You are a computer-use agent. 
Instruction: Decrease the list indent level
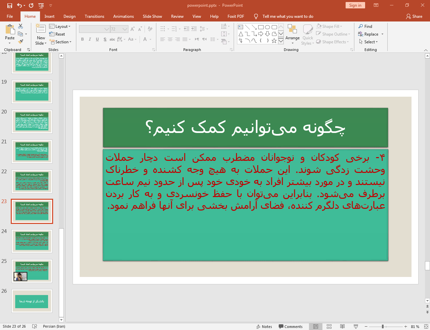[x=187, y=29]
